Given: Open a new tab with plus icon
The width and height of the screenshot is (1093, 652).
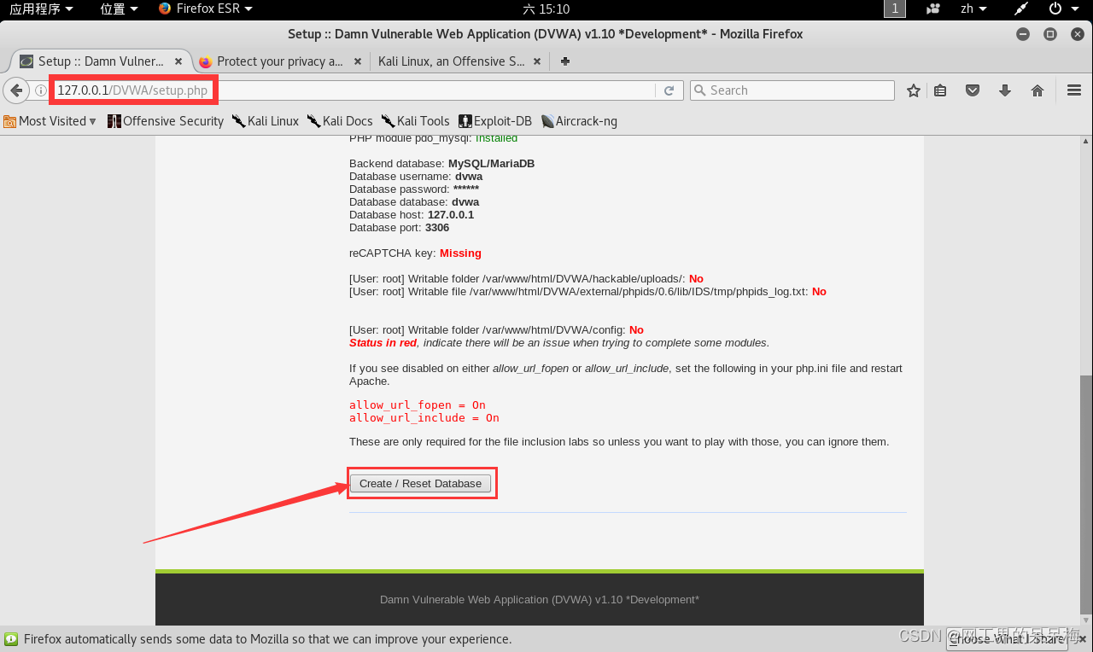Looking at the screenshot, I should click(x=565, y=61).
